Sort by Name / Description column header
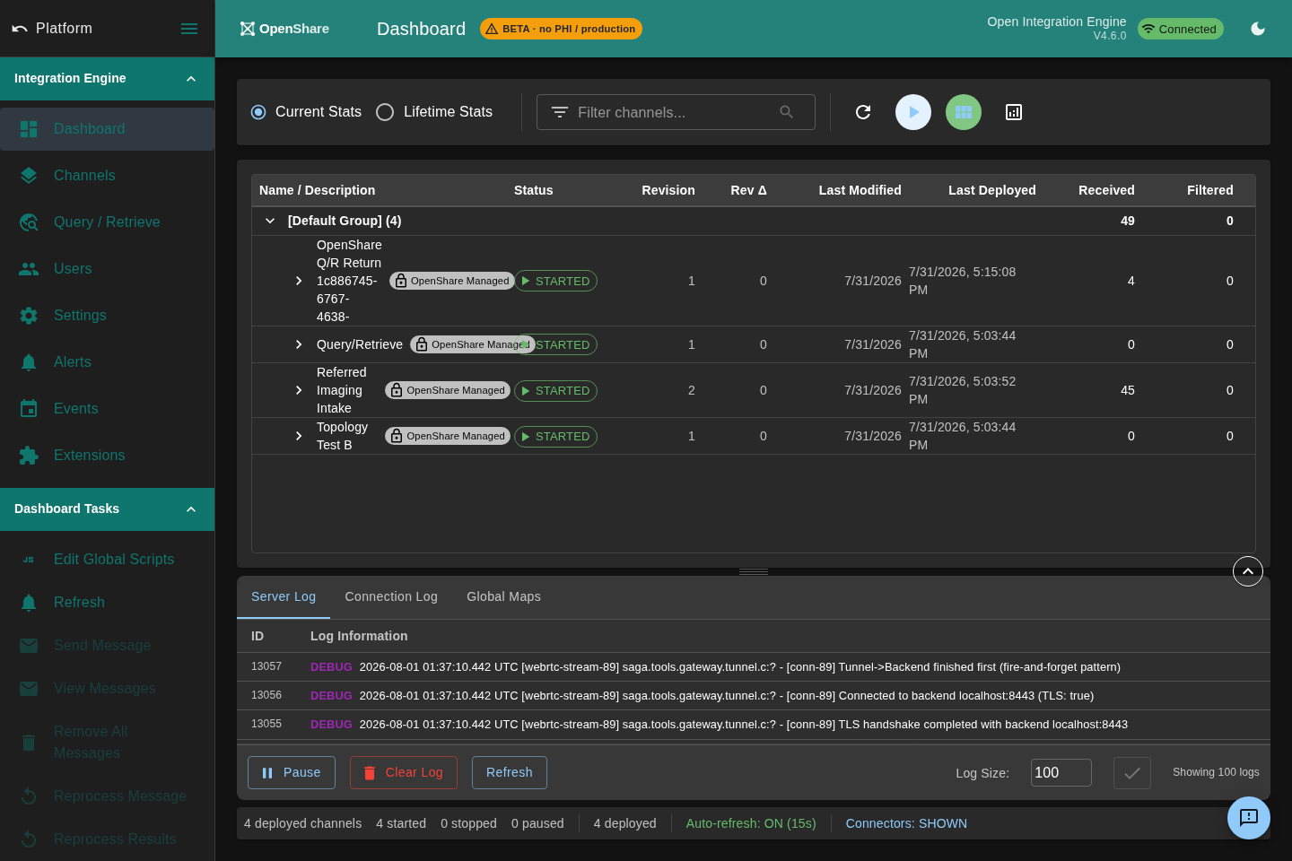The height and width of the screenshot is (861, 1292). pyautogui.click(x=317, y=190)
